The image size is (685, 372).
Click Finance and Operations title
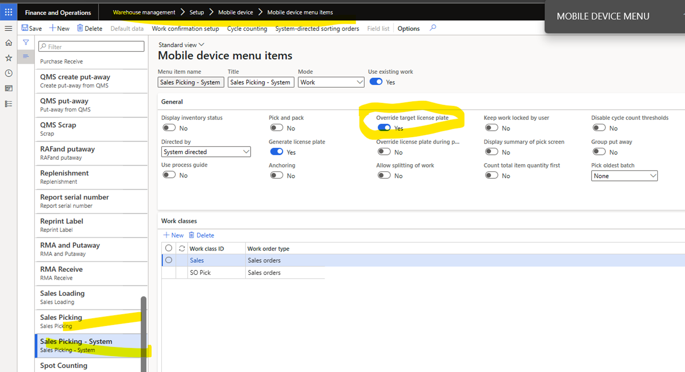tap(58, 13)
